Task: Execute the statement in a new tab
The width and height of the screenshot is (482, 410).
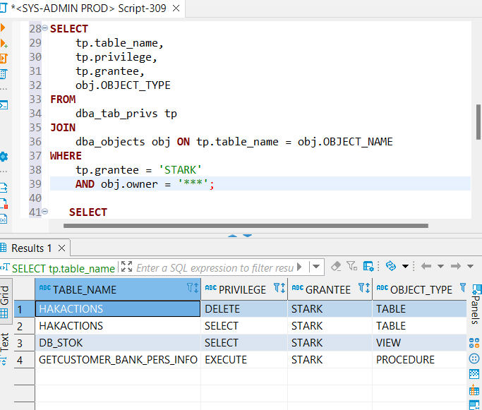Action: [x=4, y=44]
